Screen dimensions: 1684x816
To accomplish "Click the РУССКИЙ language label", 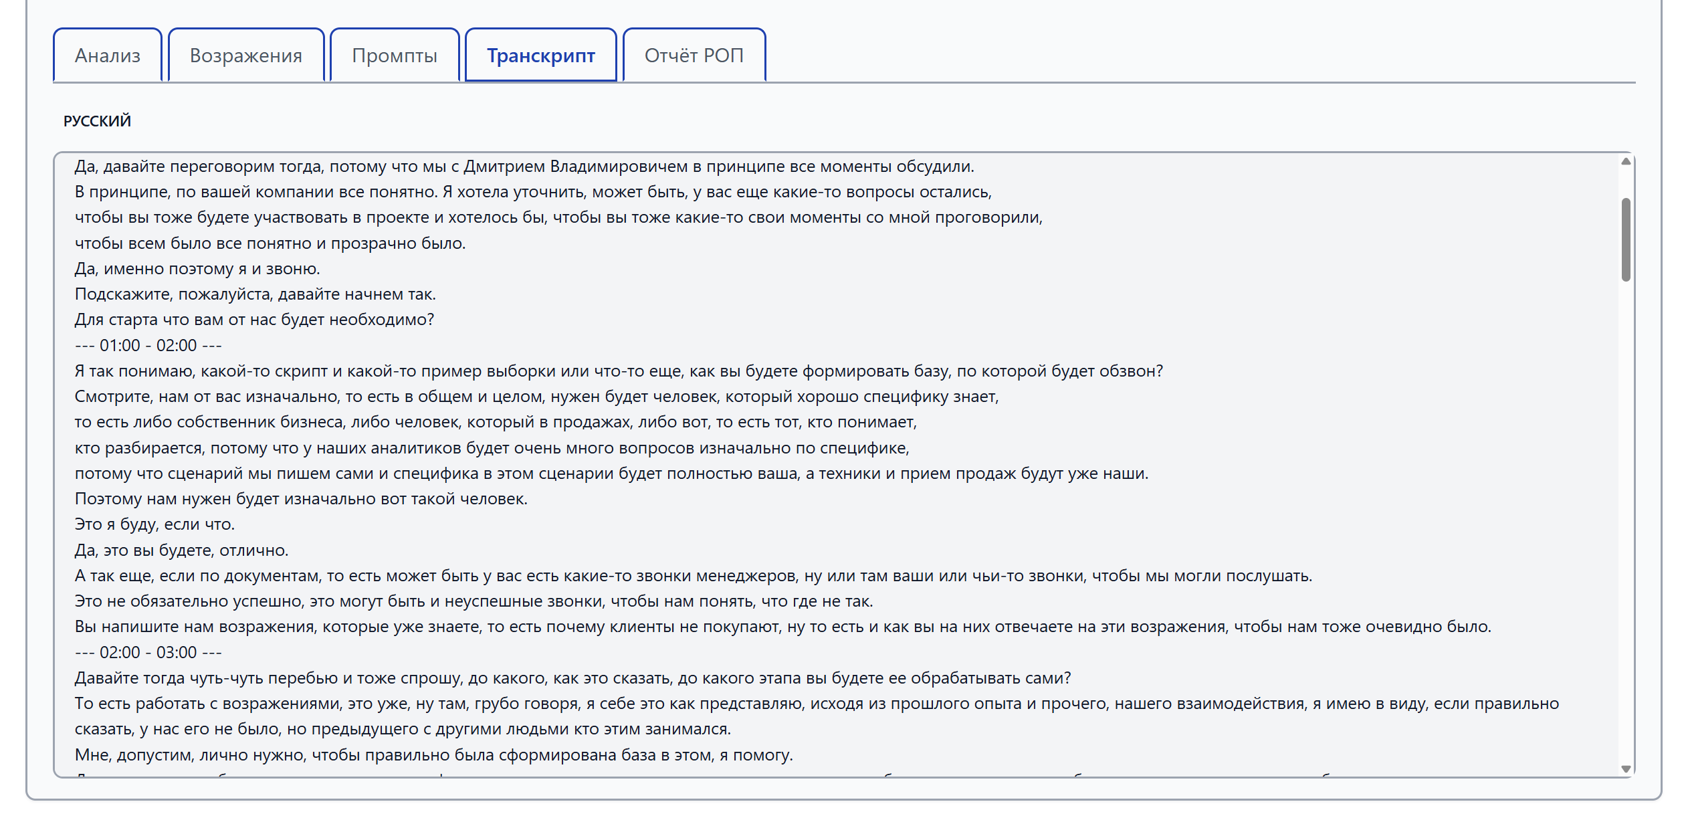I will tap(97, 121).
